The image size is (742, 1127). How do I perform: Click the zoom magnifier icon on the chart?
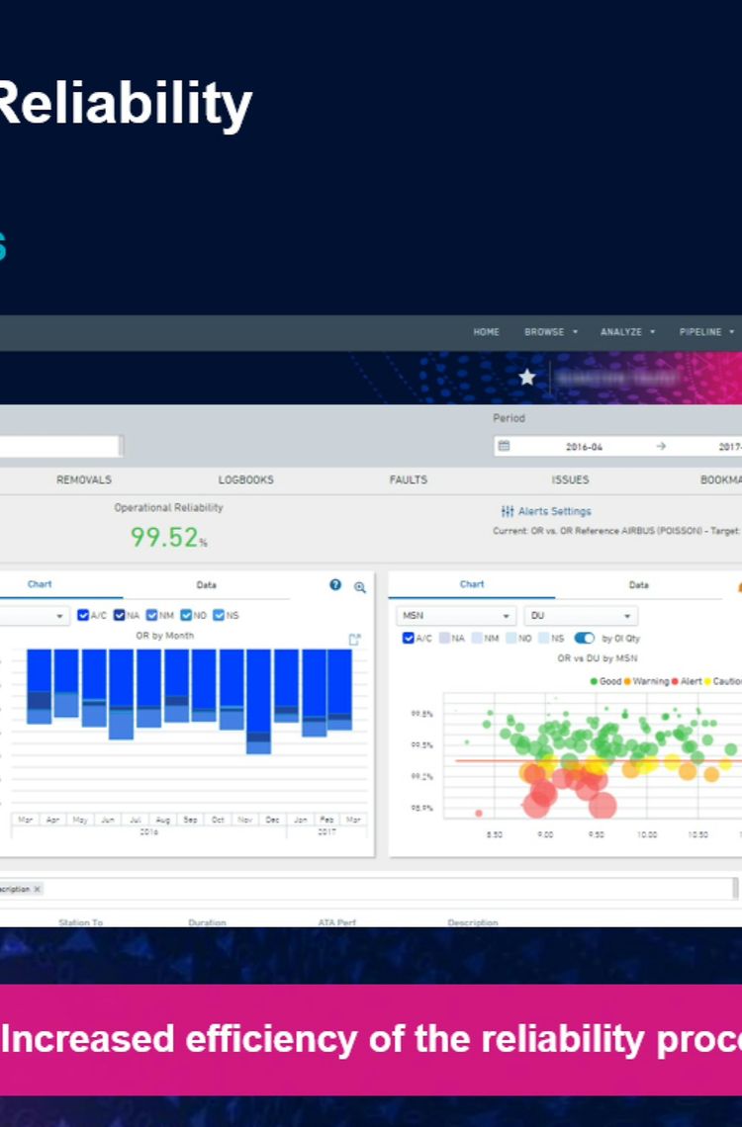point(360,586)
